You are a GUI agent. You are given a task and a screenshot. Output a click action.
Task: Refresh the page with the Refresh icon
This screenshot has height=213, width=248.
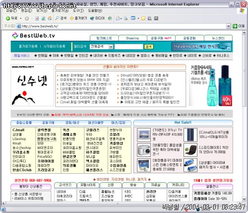tap(43, 18)
